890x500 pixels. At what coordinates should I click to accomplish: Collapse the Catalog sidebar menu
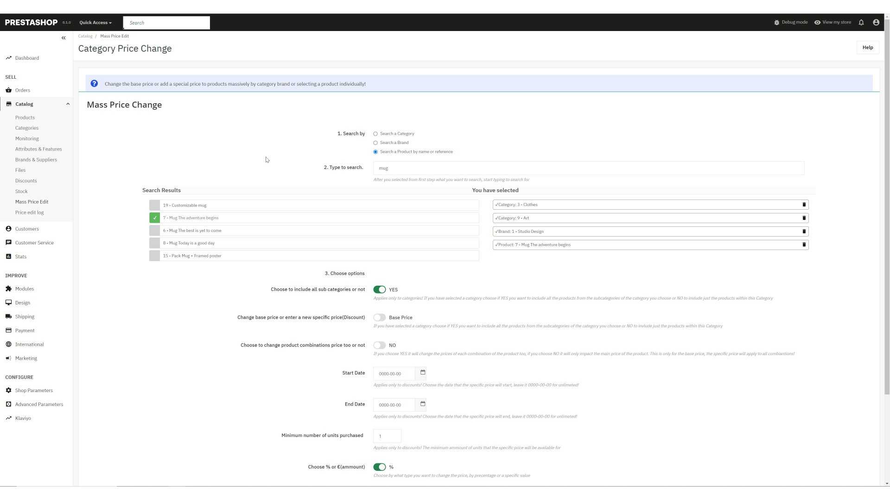pyautogui.click(x=68, y=104)
